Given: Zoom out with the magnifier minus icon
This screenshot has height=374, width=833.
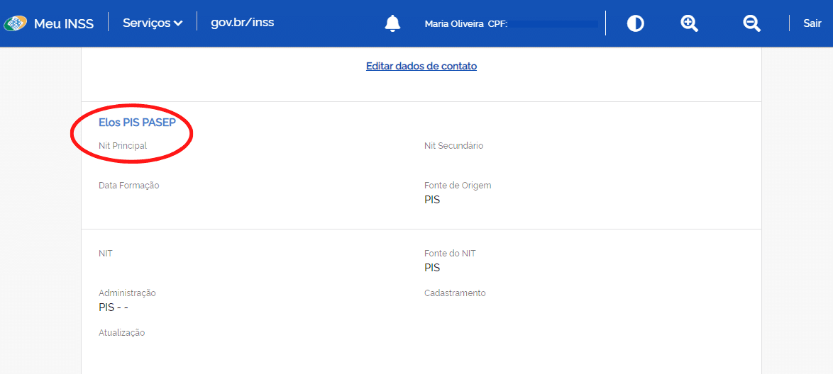Looking at the screenshot, I should pos(751,23).
